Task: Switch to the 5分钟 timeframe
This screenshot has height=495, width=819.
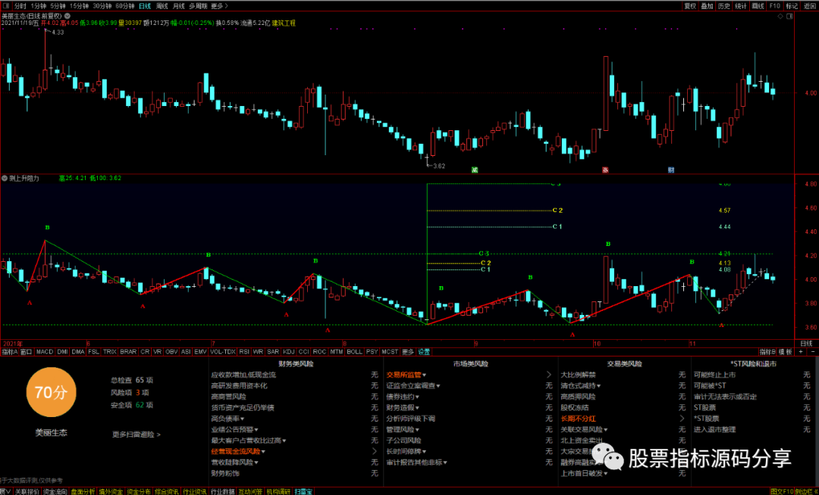Action: (x=58, y=6)
